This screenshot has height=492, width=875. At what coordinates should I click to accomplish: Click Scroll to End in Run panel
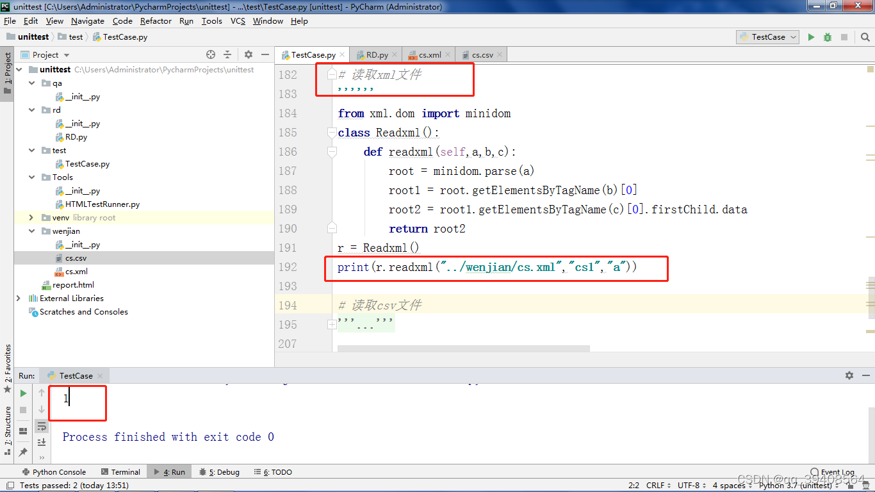42,442
